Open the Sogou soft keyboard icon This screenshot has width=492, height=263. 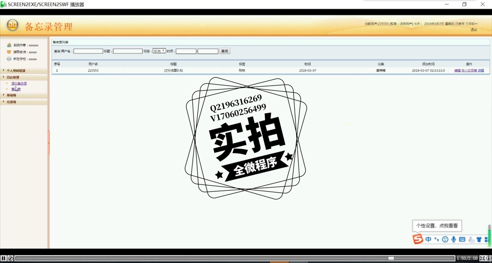(x=462, y=239)
